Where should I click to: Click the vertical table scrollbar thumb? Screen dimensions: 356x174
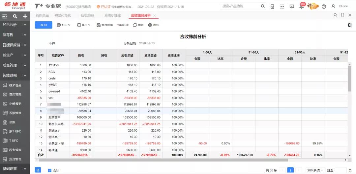[350, 78]
